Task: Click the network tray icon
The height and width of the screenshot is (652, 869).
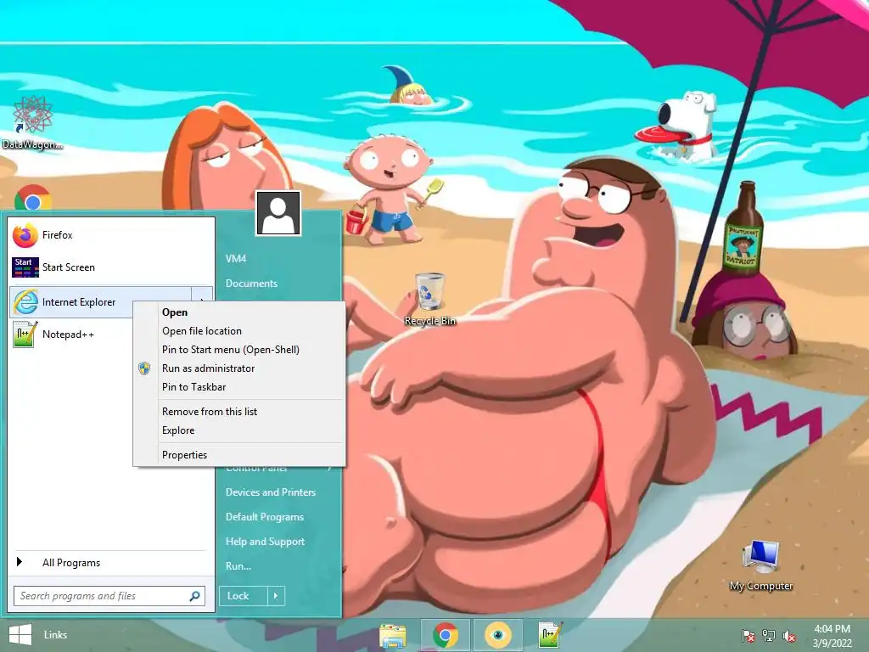Action: (769, 636)
